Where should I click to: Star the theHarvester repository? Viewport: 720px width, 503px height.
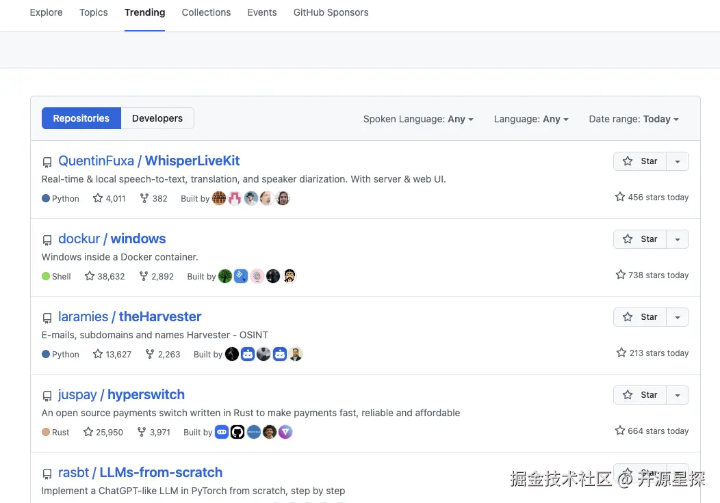(x=640, y=317)
